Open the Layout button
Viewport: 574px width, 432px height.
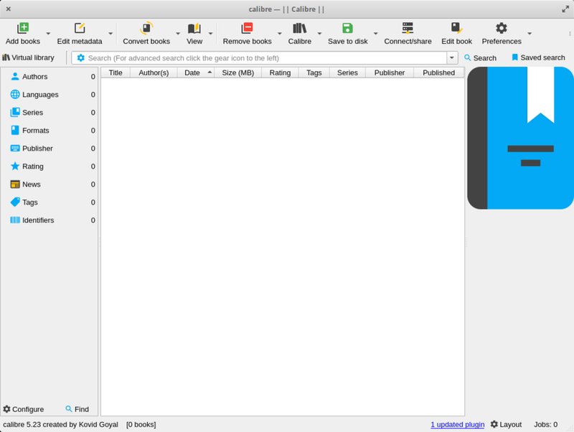506,424
